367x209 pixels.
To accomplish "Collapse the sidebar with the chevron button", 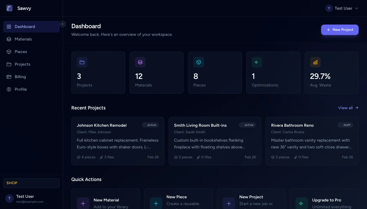I will 63,24.
